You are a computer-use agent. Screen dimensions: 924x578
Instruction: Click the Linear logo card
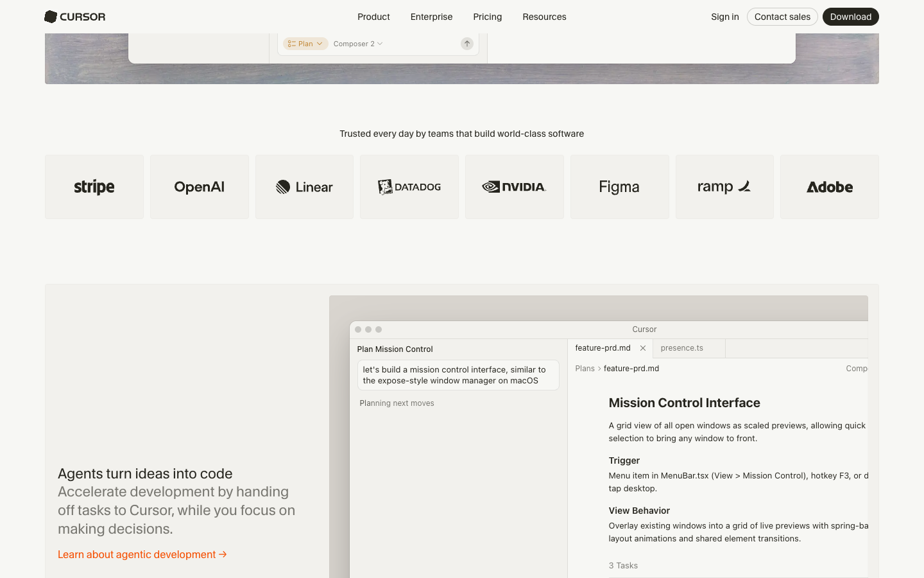[304, 187]
